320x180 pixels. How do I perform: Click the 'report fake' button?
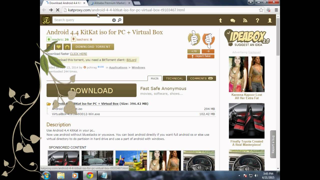pos(201,56)
